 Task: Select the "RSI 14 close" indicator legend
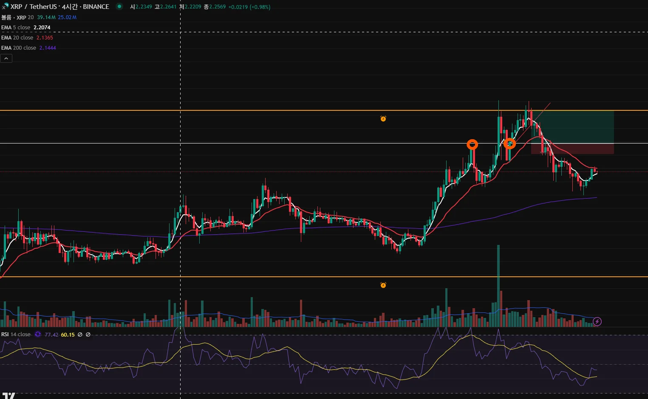tap(16, 334)
